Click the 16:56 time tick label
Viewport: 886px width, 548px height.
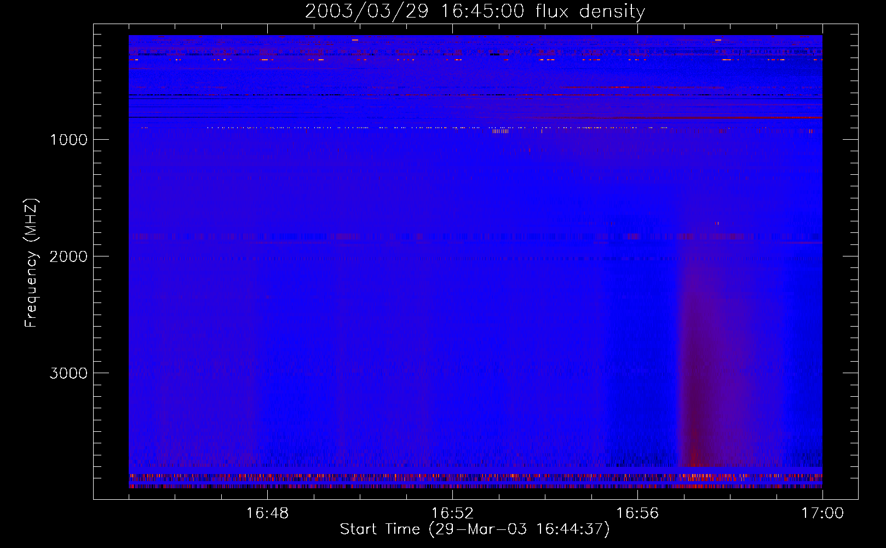(637, 513)
